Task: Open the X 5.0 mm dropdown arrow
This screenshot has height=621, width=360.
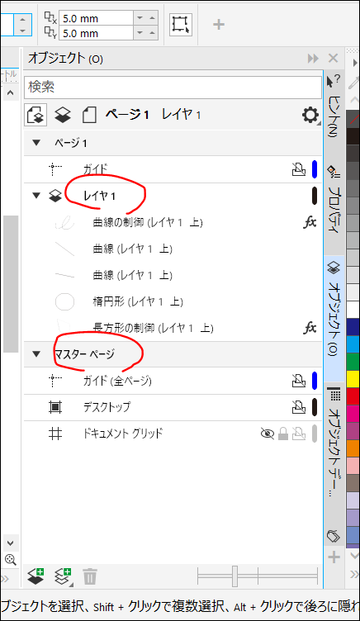Action: click(x=140, y=18)
